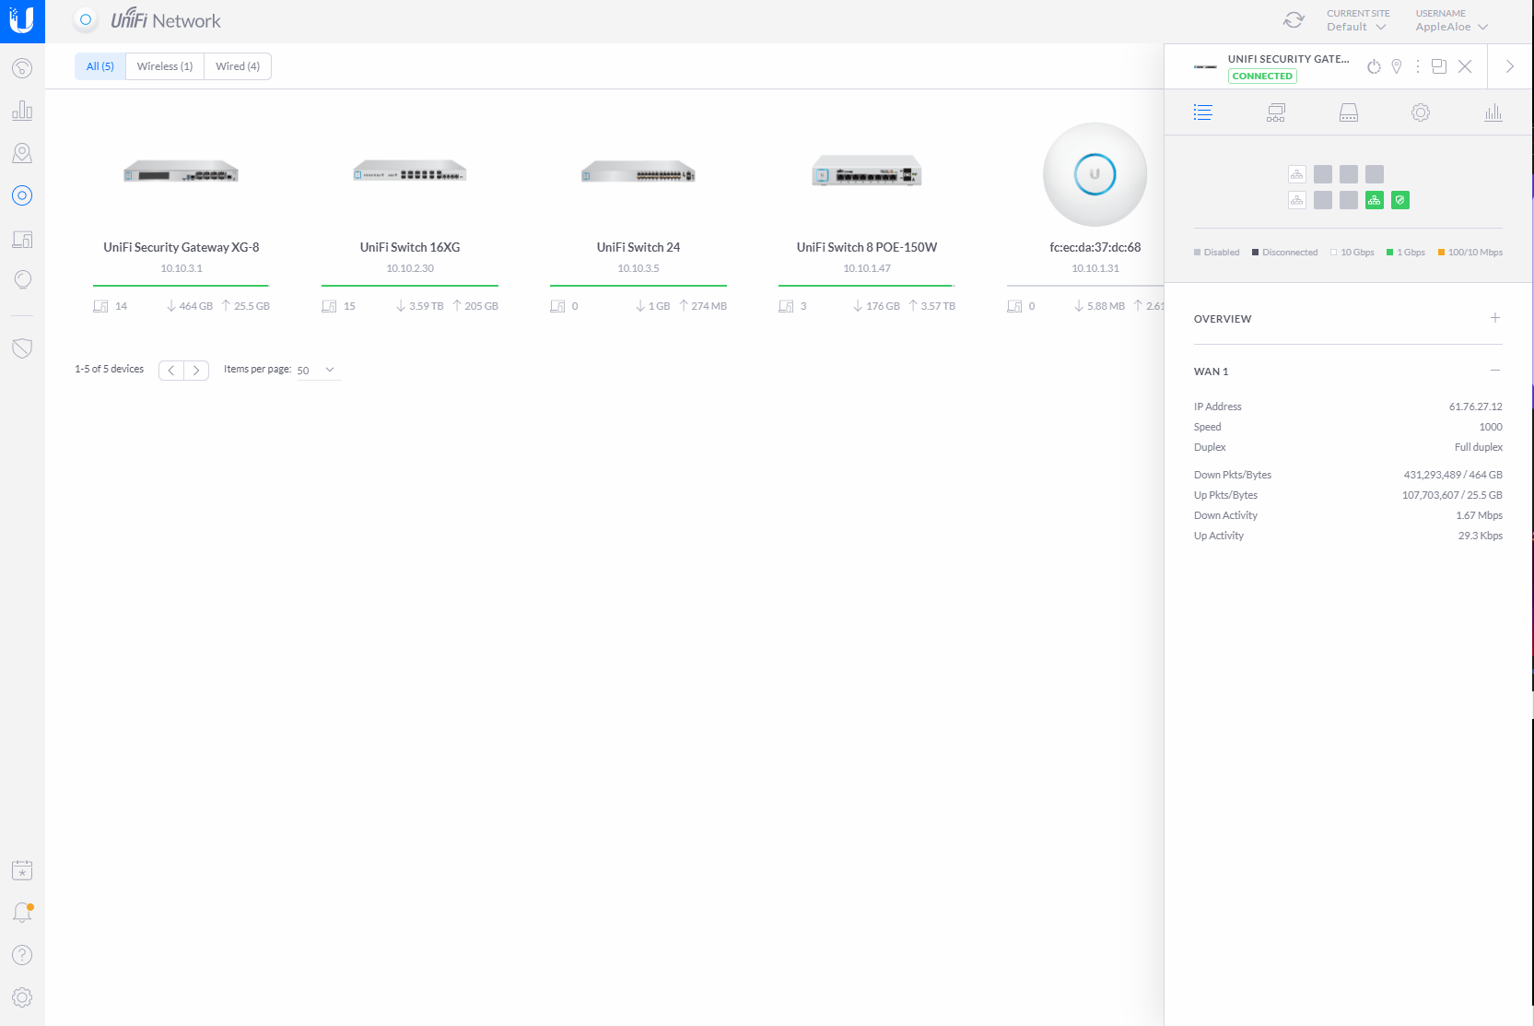Click the client count icon showing 3
Image resolution: width=1534 pixels, height=1026 pixels.
(x=786, y=306)
